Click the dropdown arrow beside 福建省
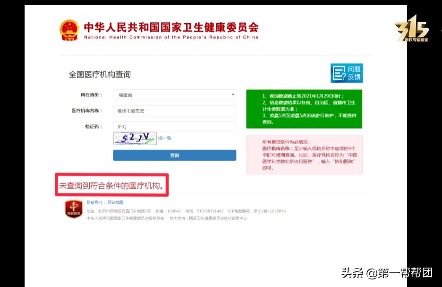The height and width of the screenshot is (287, 442). click(x=232, y=95)
